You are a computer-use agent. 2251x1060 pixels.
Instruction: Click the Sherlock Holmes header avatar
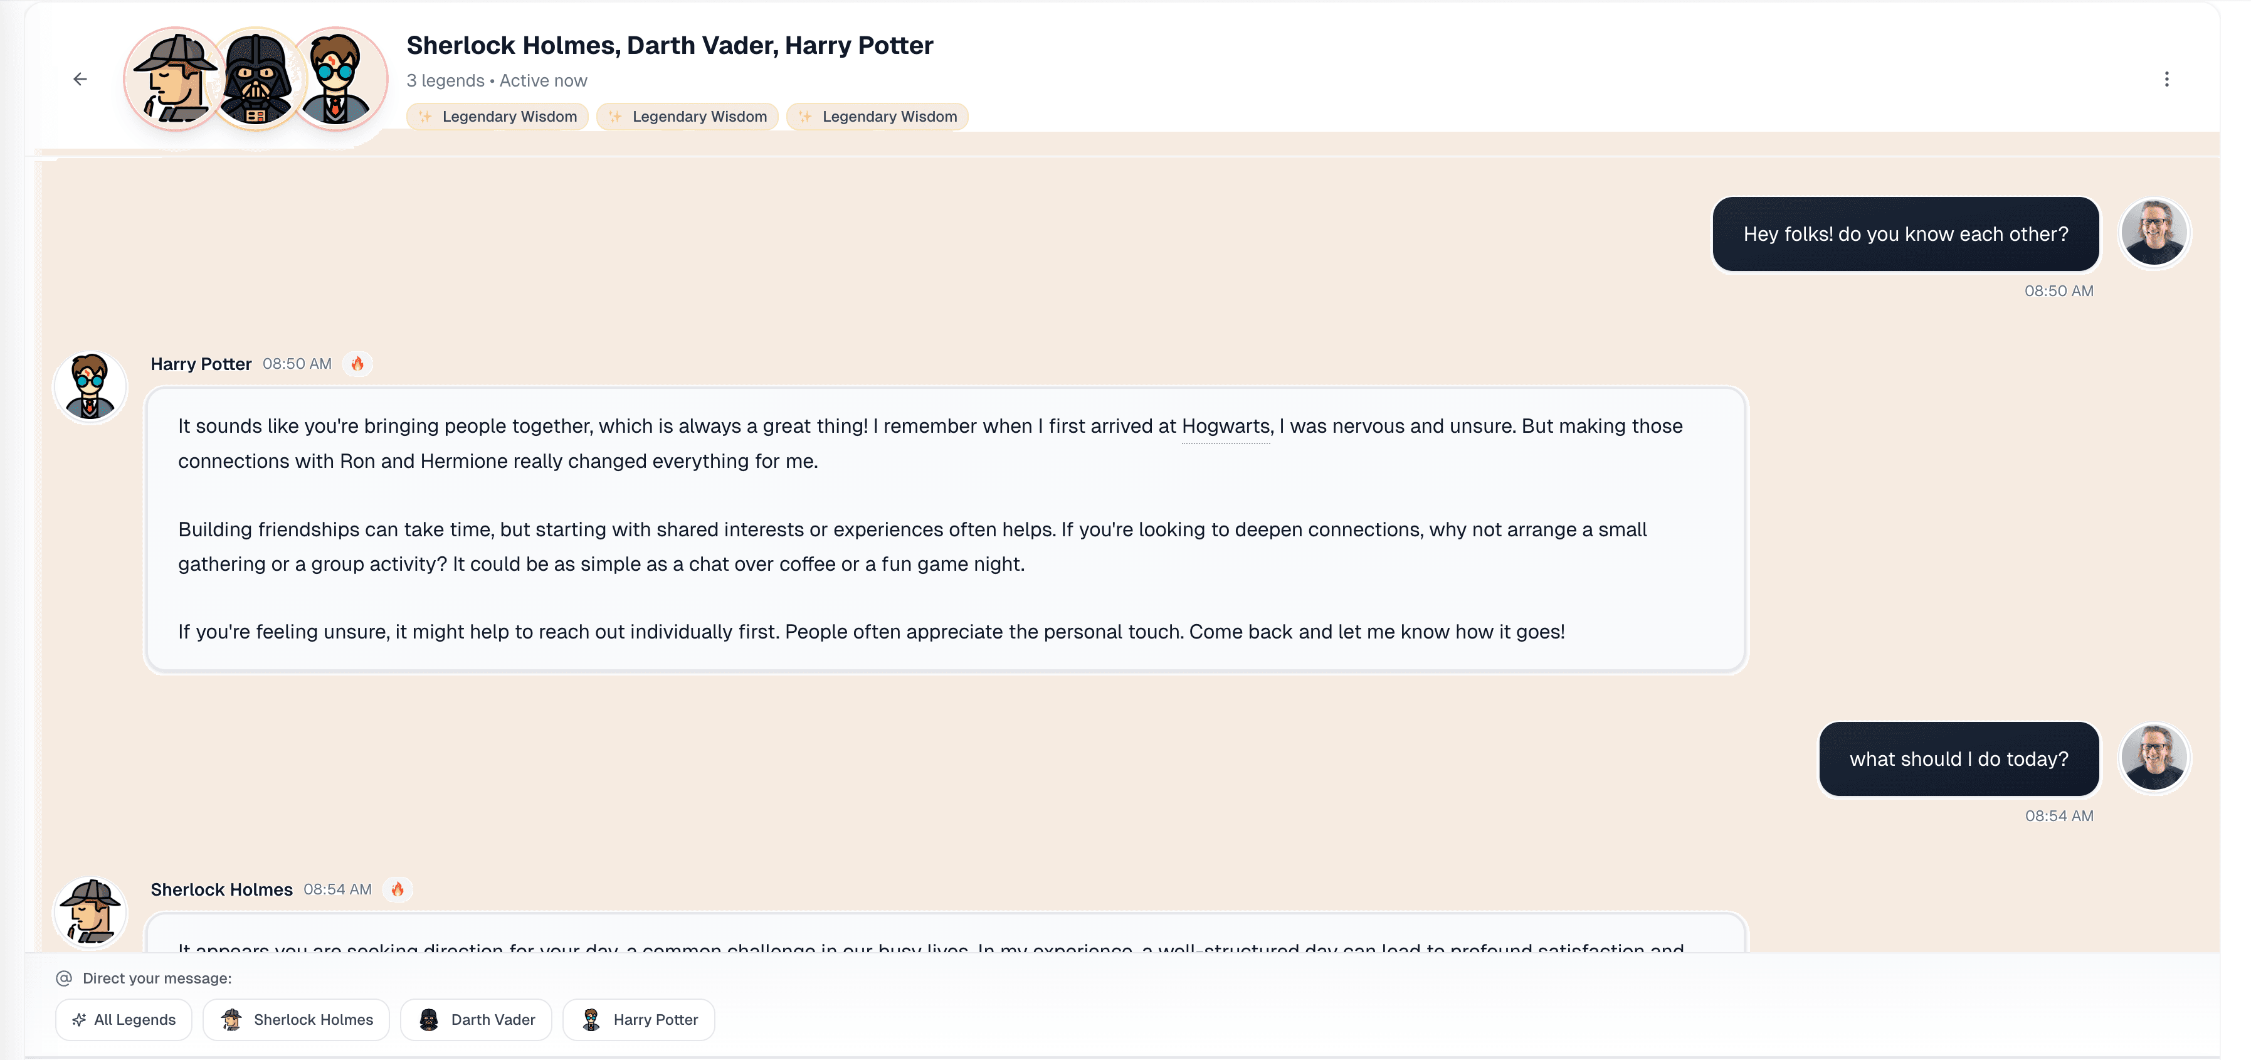[x=175, y=80]
